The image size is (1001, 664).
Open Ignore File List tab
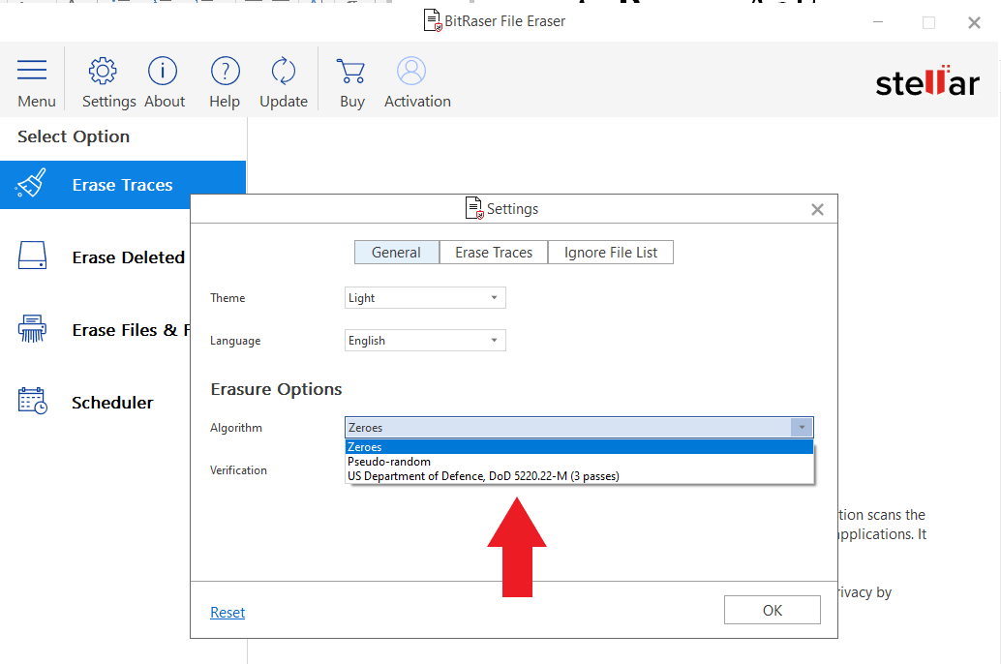click(610, 253)
